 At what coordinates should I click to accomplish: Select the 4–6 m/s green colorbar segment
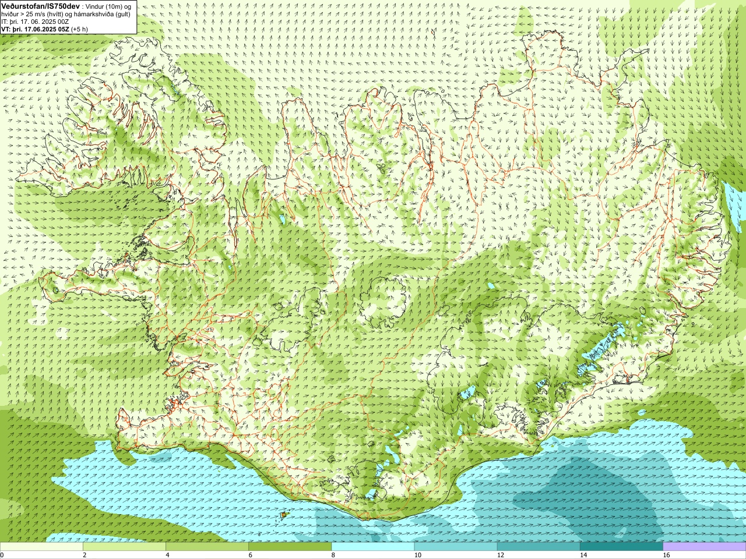pos(207,547)
